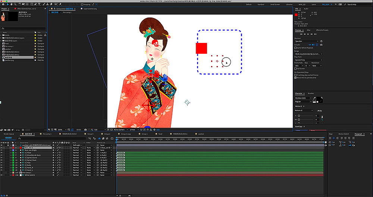This screenshot has height=197, width=373.
Task: Select the Rectangle shape tool
Action: (32, 4)
